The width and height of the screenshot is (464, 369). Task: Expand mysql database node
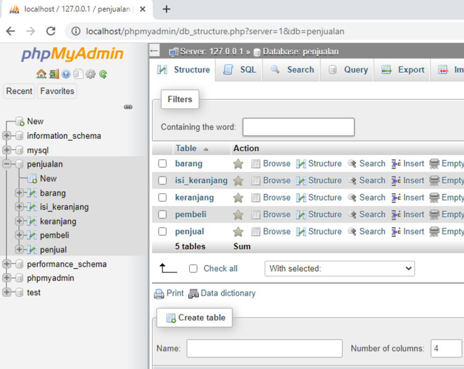tap(6, 150)
